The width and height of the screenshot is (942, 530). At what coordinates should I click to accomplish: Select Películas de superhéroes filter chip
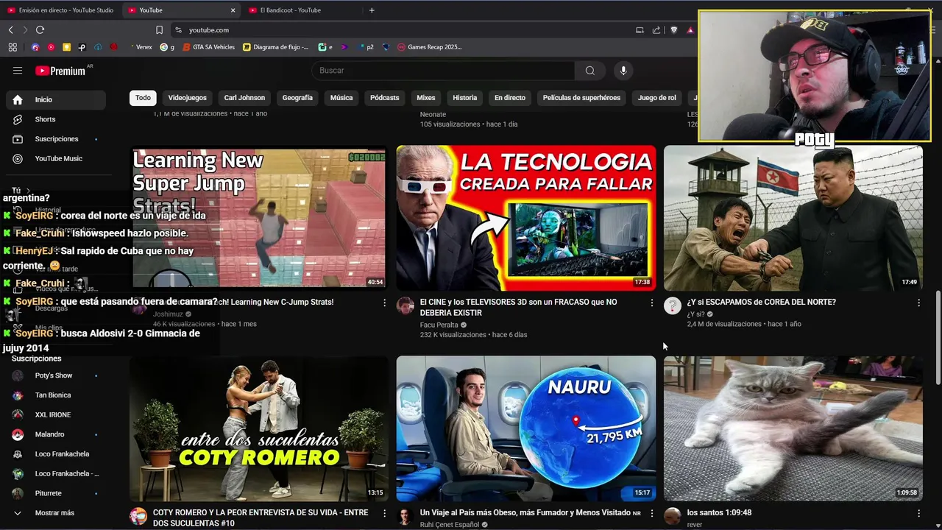[x=581, y=98]
